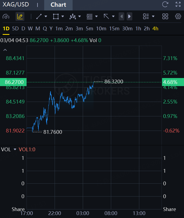This screenshot has height=218, width=184.
Task: Expand chart to fullscreen
Action: coord(178,5)
